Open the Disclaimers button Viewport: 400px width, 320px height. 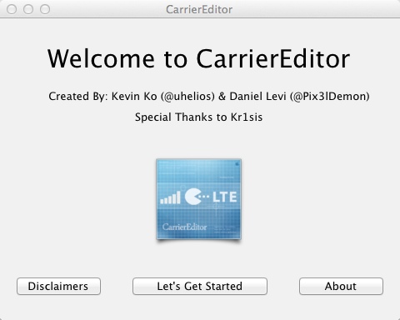[58, 286]
